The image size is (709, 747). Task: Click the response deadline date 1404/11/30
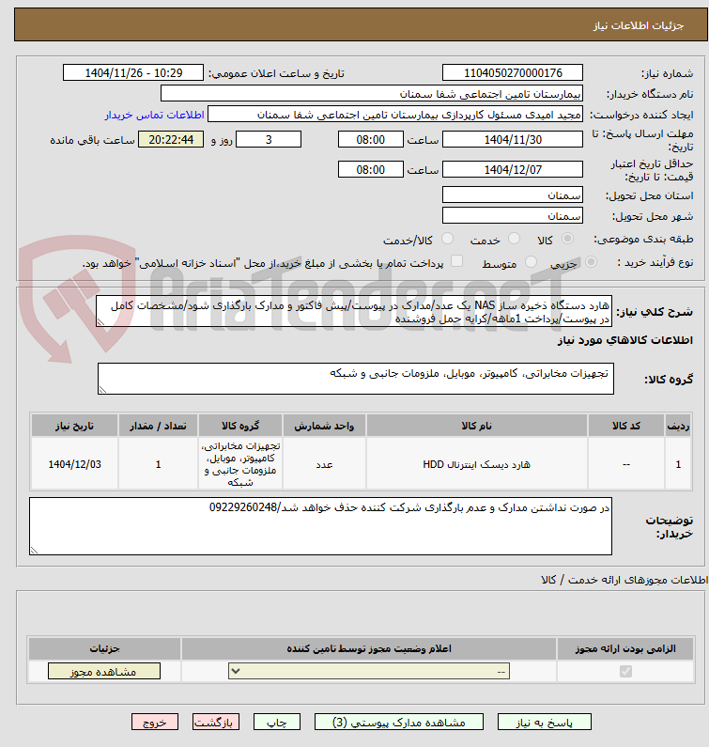[513, 140]
